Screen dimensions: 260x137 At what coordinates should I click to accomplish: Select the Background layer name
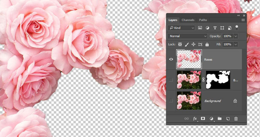212,101
